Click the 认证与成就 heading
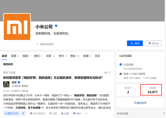Image resolution: width=166 pixels, height=118 pixels. tap(125, 56)
